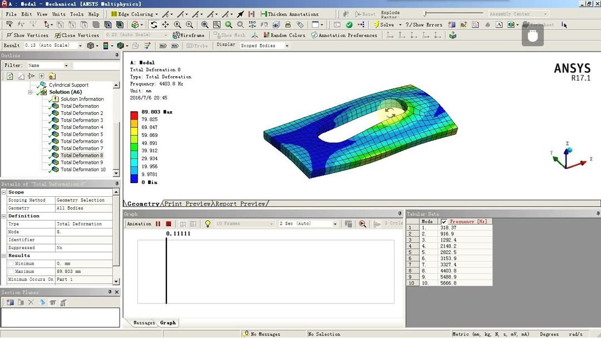The width and height of the screenshot is (601, 338).
Task: Select the Pan tool icon
Action: [x=166, y=25]
